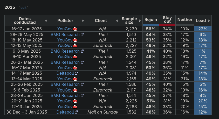Sort table by Lead column arrows

209,21
